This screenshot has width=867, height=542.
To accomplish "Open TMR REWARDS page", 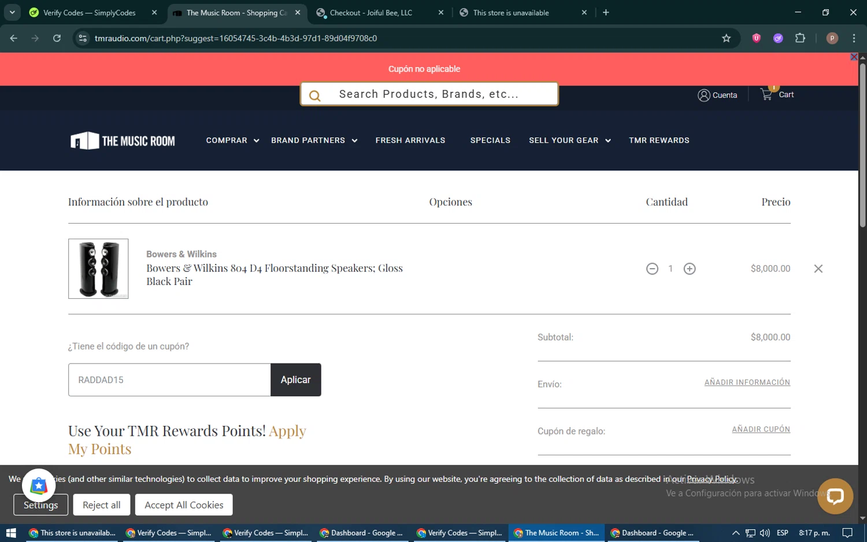I will click(x=659, y=140).
